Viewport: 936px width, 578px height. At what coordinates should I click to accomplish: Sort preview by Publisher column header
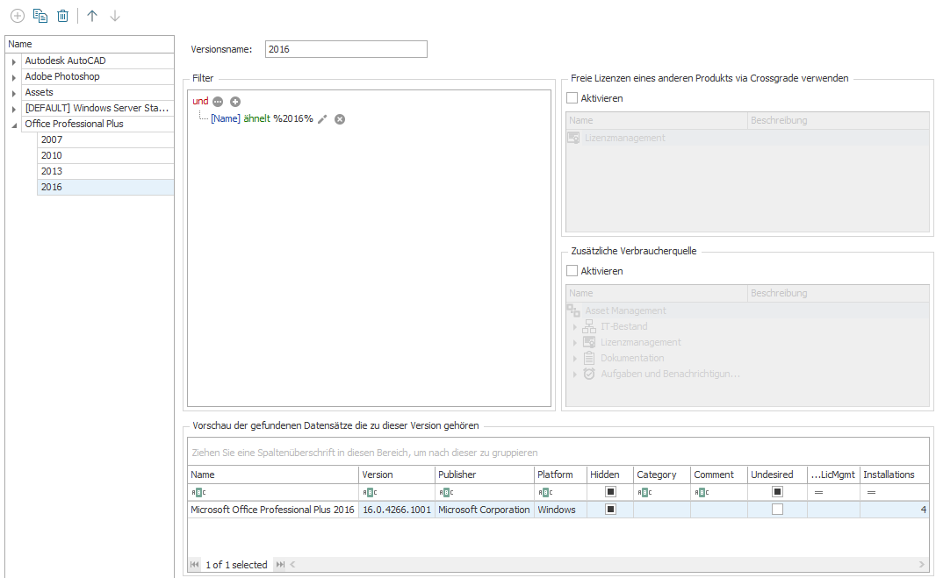(x=485, y=475)
